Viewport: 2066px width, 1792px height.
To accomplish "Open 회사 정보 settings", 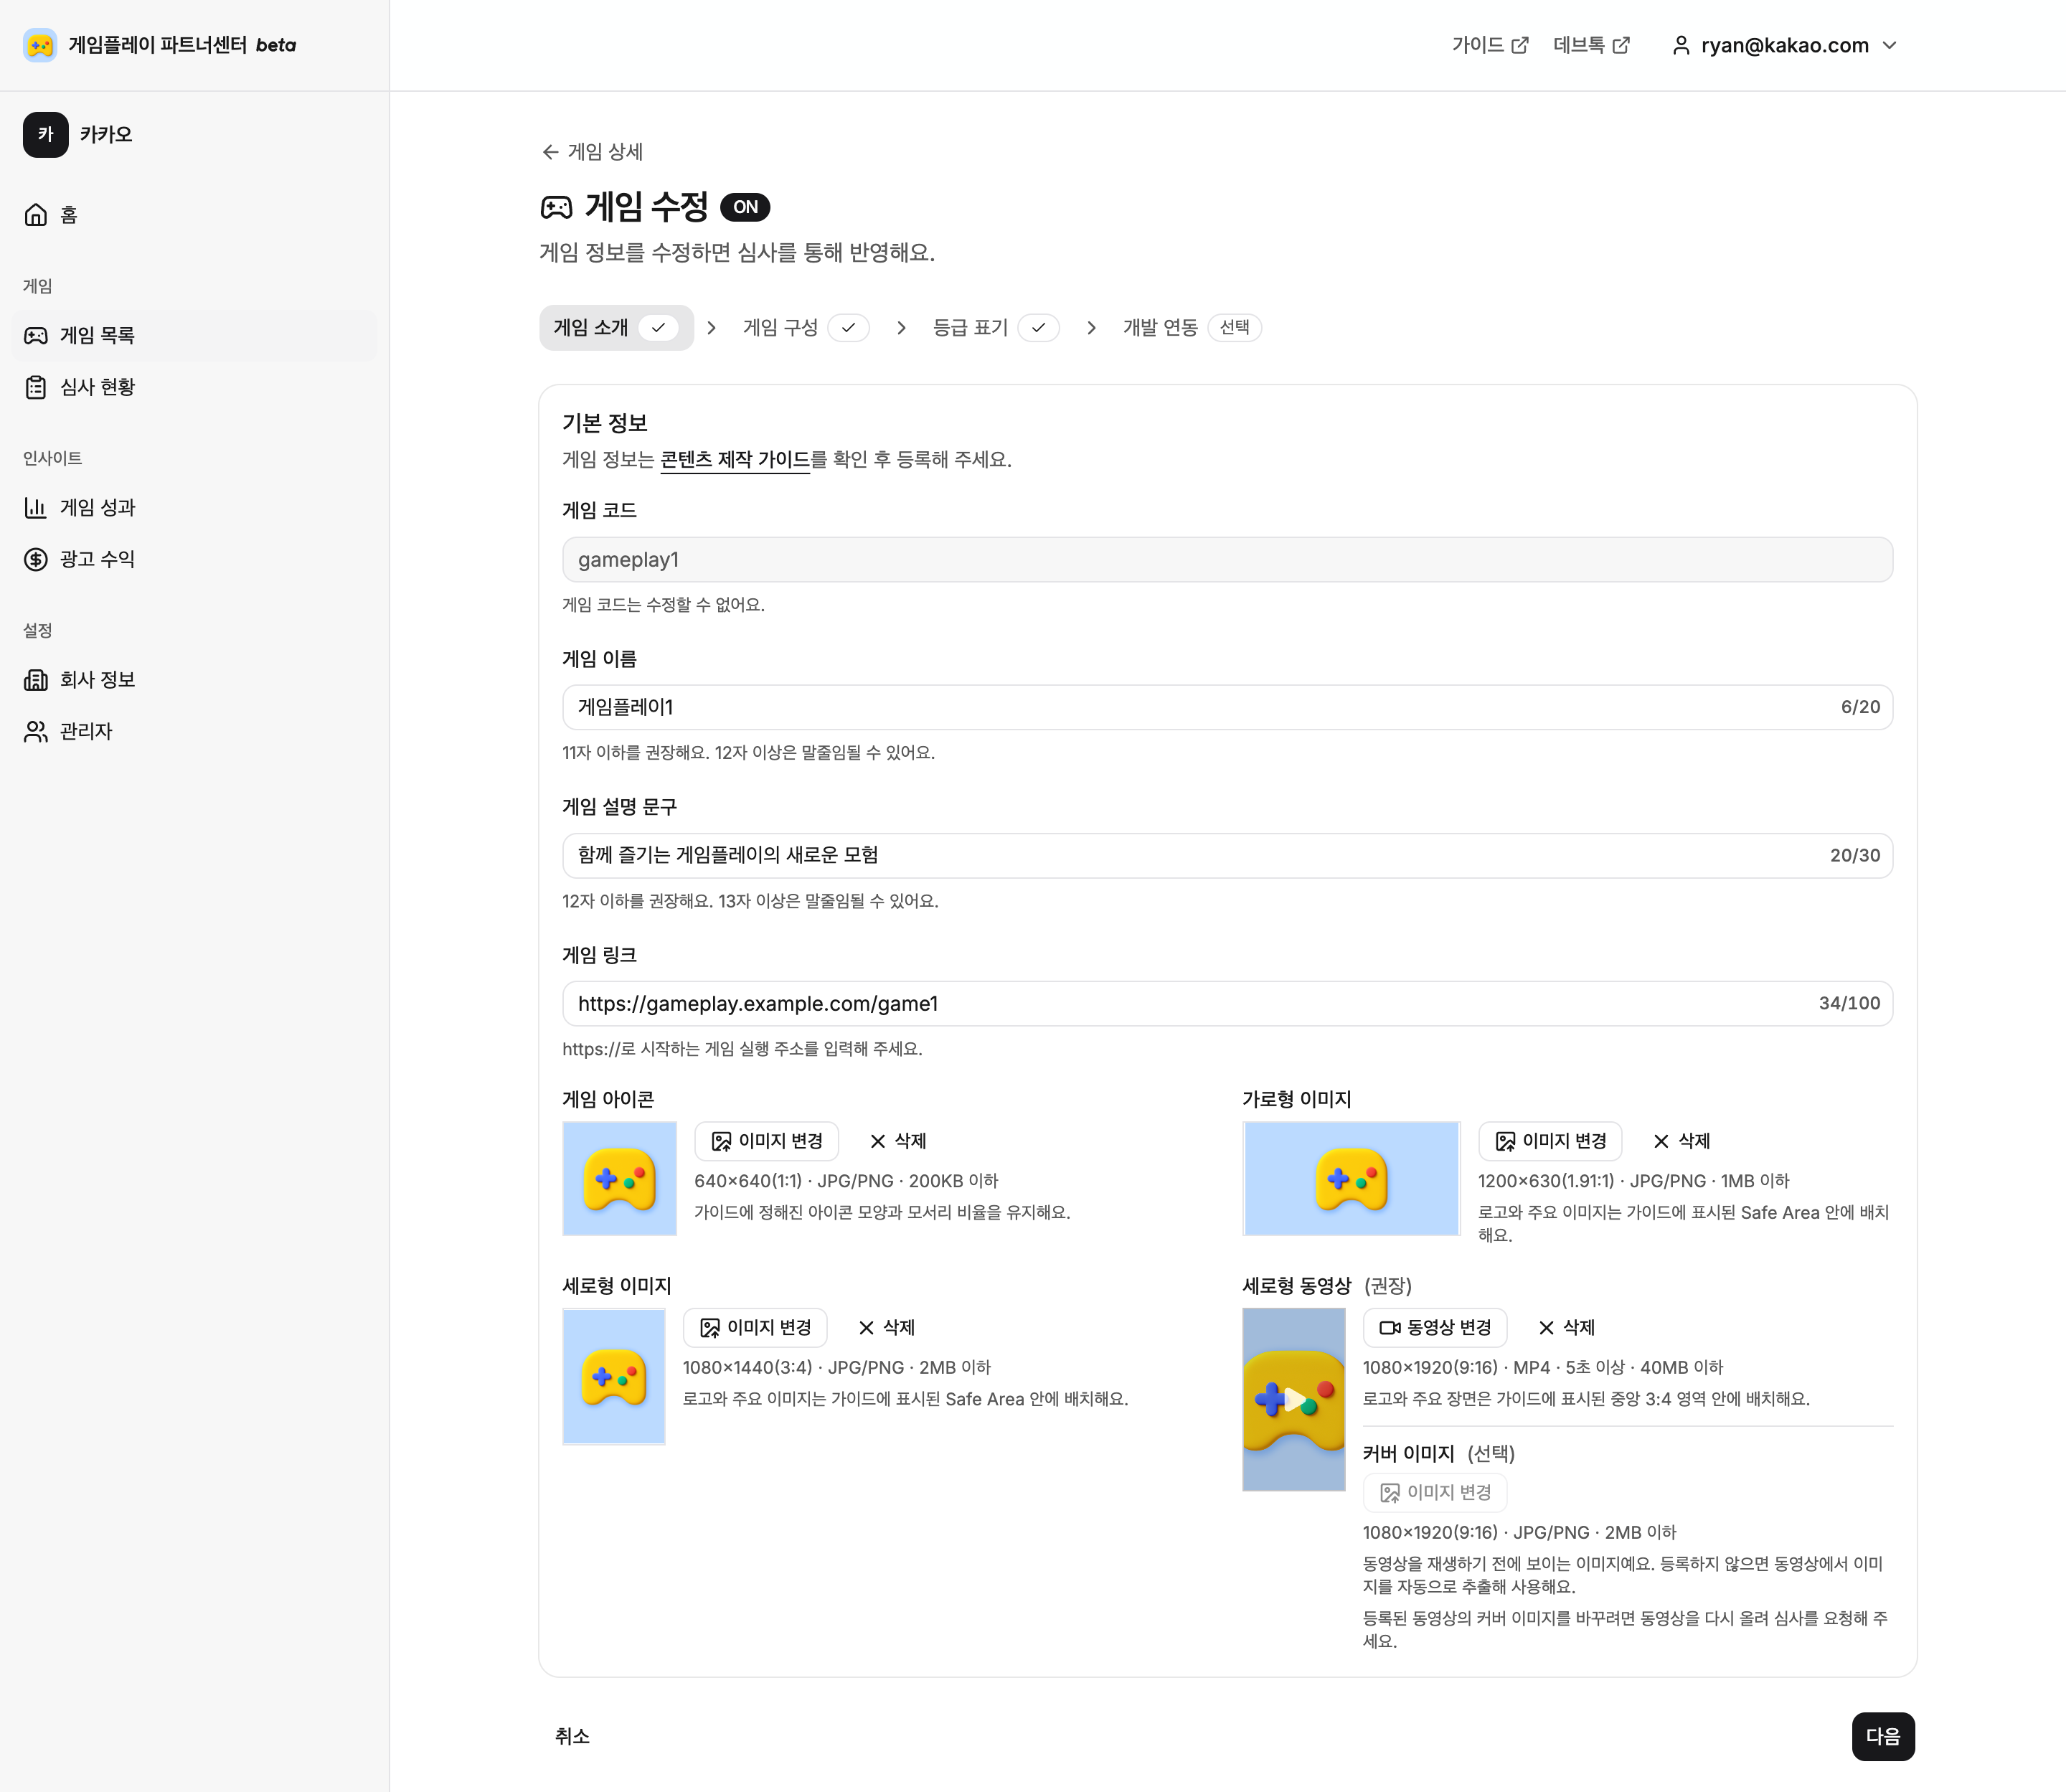I will click(194, 680).
